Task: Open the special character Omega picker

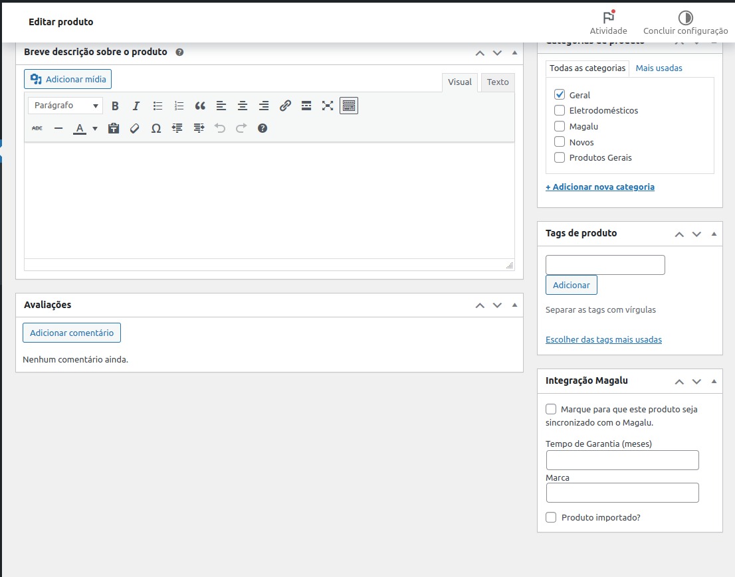Action: click(x=156, y=128)
